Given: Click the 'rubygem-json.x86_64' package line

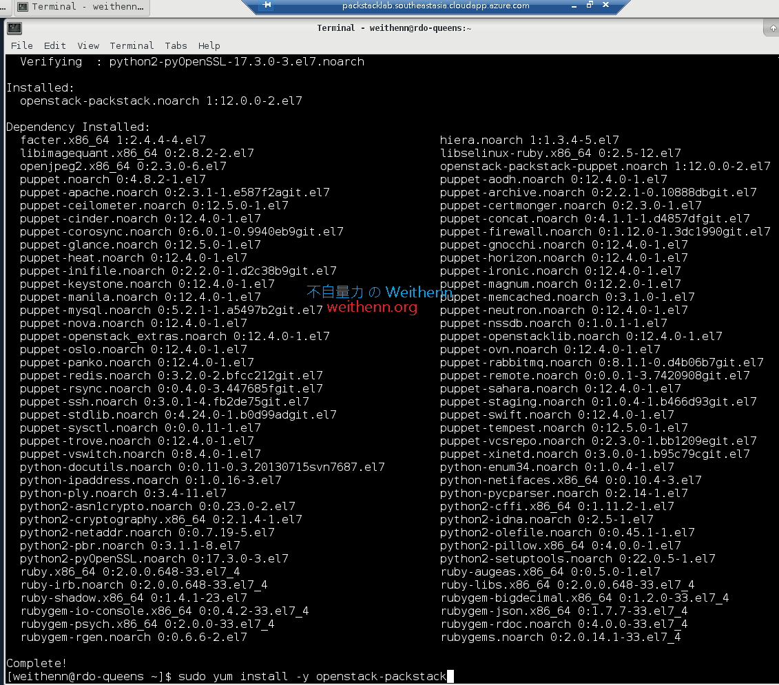Looking at the screenshot, I should pos(564,611).
